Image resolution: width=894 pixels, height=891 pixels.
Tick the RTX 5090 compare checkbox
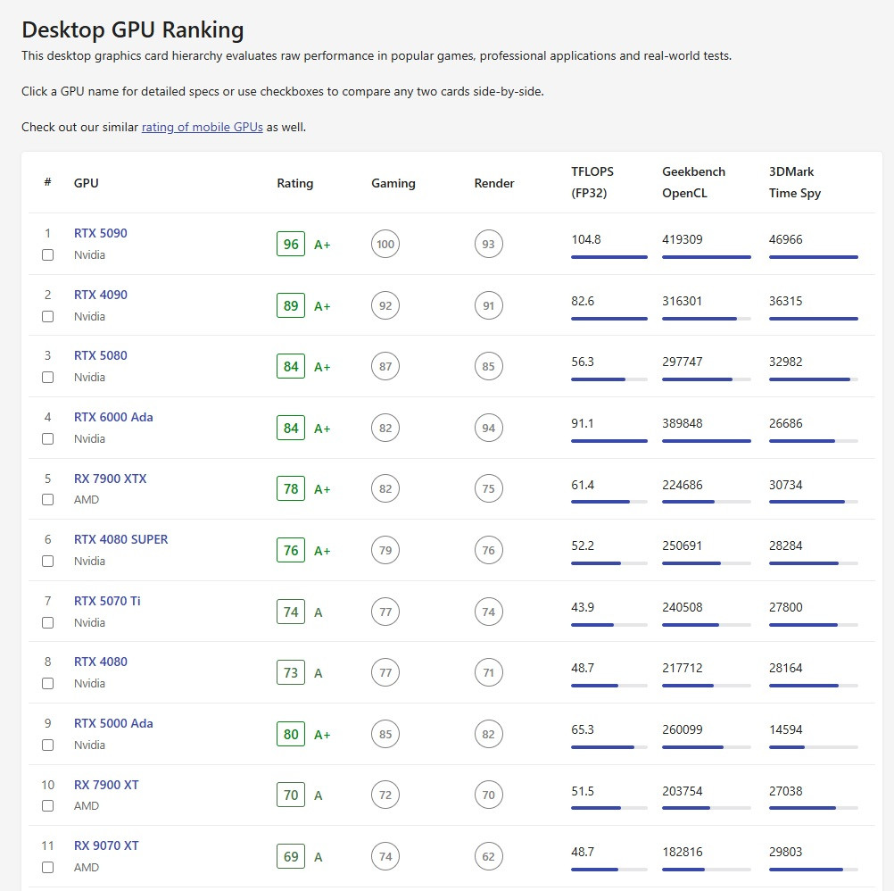click(x=48, y=255)
